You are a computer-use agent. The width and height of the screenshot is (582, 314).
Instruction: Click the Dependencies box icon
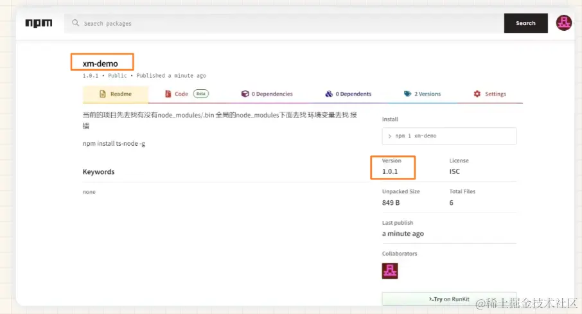point(245,94)
